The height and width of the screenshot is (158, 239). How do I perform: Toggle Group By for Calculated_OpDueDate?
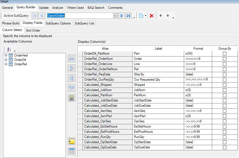point(224,147)
